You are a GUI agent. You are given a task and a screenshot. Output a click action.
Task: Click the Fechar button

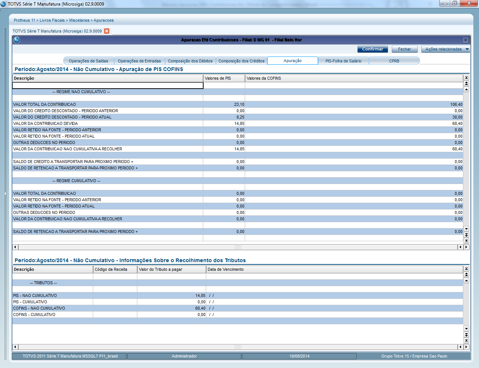coord(405,49)
